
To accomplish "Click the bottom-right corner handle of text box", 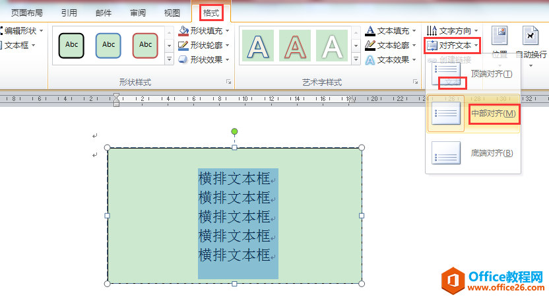I will pos(362,284).
